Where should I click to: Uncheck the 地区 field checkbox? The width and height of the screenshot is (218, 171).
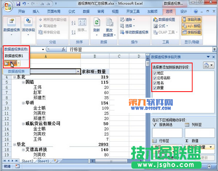click(155, 73)
